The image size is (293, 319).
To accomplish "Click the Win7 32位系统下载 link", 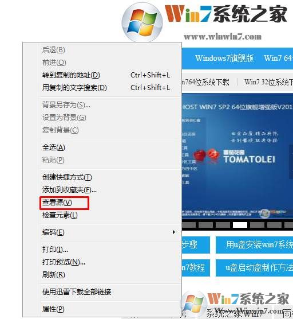I will point(268,82).
